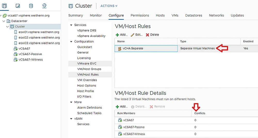Click VM icon beside vCSA67 in tree
258x138 pixels.
coord(16,49)
